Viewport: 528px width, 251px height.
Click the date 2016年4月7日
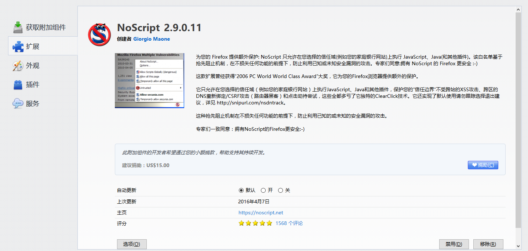[x=254, y=202]
